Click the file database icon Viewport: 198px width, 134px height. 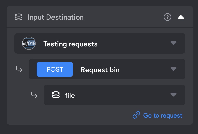pyautogui.click(x=56, y=95)
